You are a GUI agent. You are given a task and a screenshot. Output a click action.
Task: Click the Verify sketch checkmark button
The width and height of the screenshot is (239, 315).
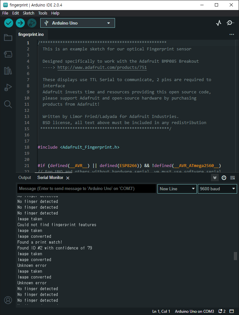(9, 23)
